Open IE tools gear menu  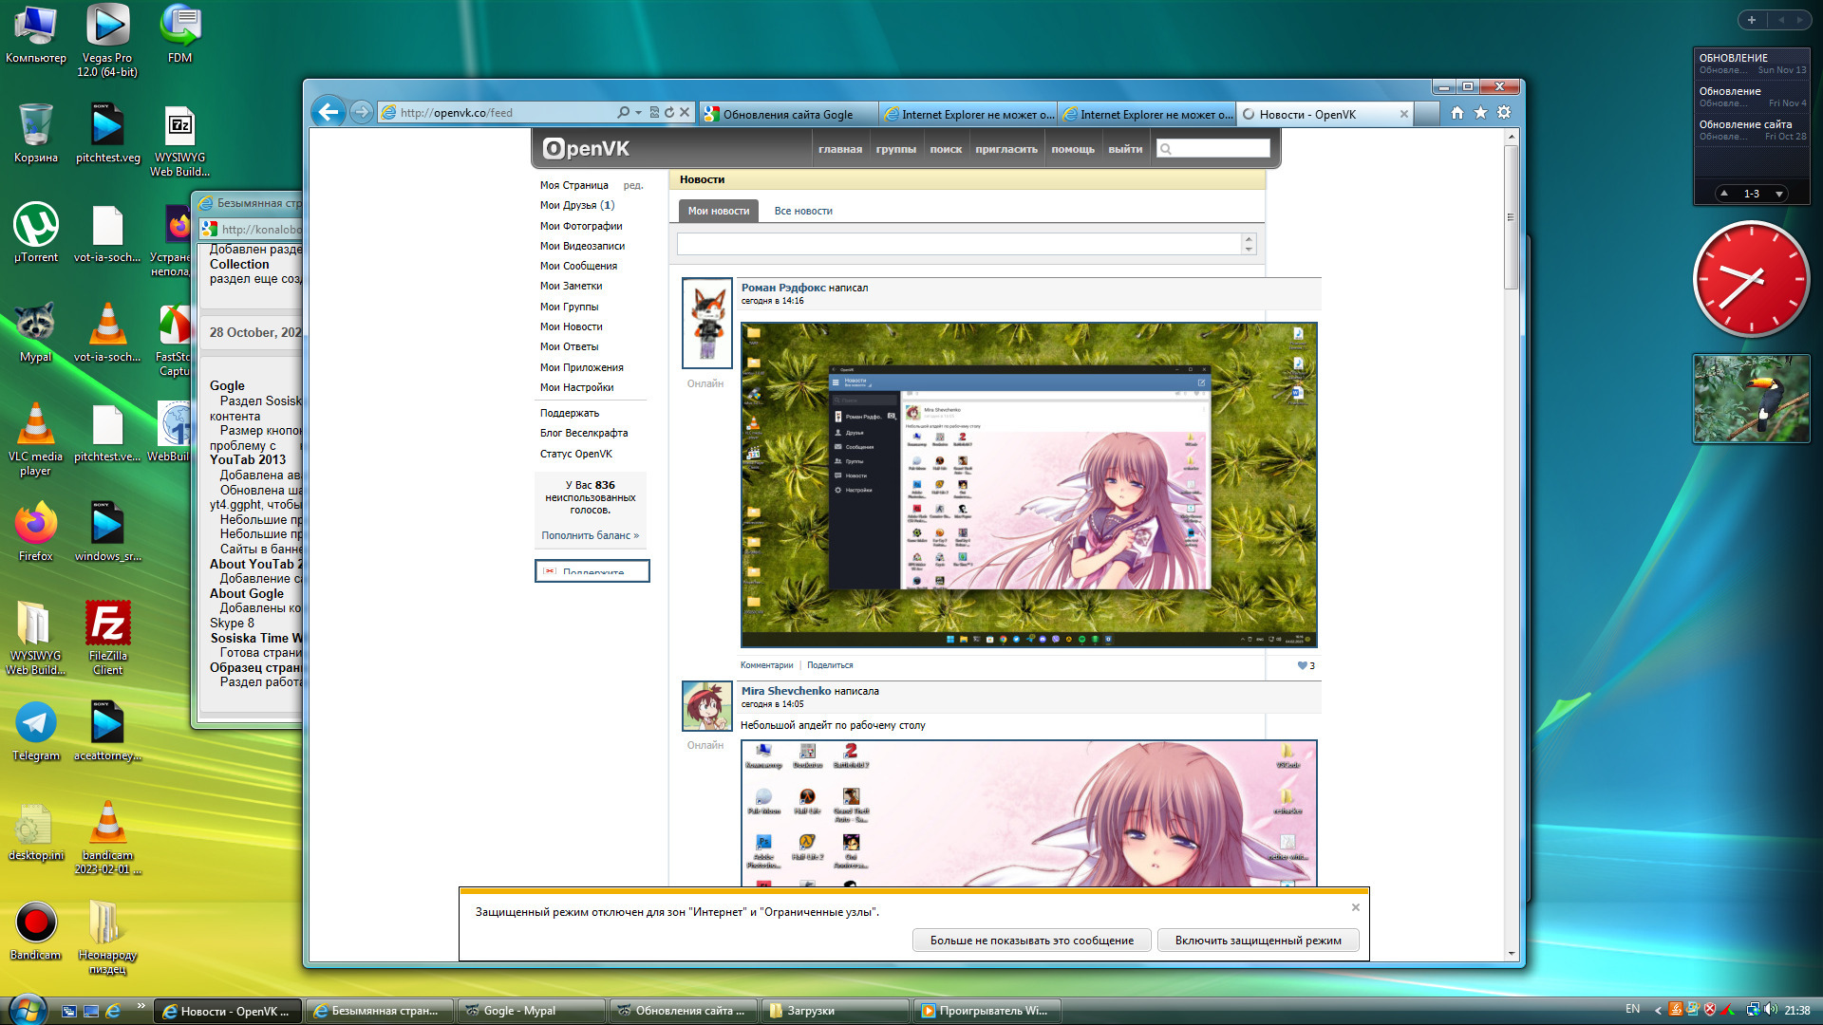(x=1504, y=113)
